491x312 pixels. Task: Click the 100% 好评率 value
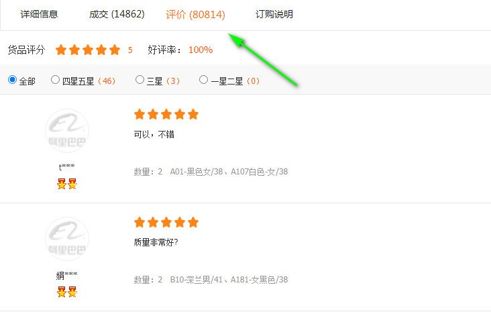point(201,50)
